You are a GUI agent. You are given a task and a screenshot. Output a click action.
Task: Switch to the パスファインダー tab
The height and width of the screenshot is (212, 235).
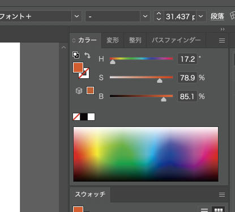[x=176, y=40]
